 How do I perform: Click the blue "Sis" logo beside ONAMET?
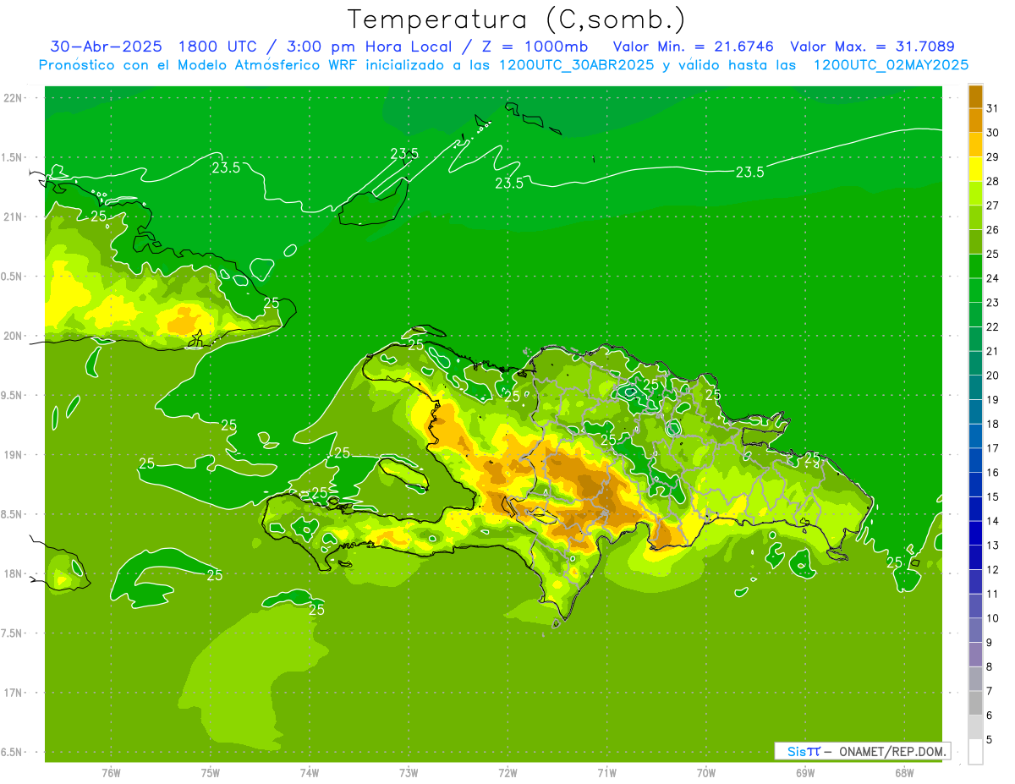(798, 751)
